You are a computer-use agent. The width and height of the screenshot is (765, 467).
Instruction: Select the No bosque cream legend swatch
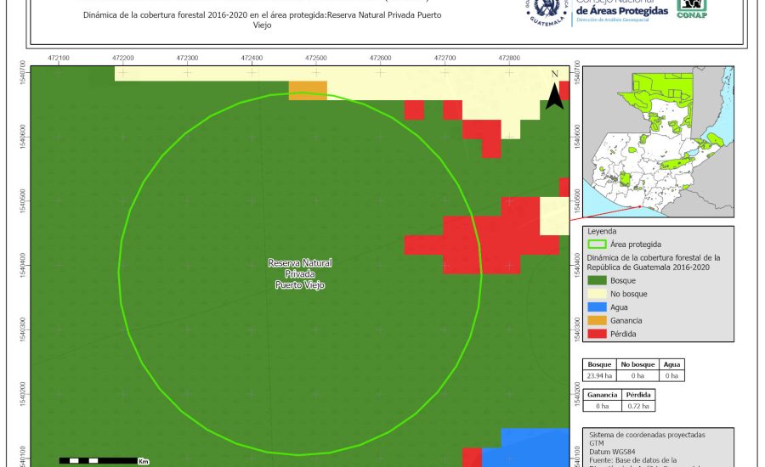[598, 294]
